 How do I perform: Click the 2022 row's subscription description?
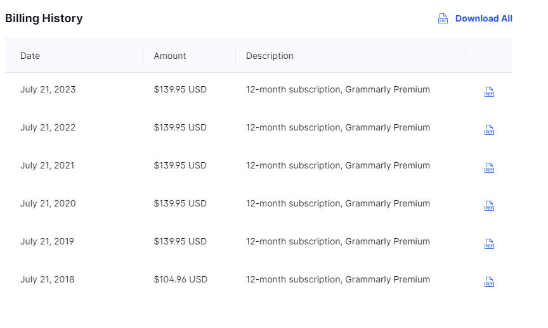(x=338, y=128)
